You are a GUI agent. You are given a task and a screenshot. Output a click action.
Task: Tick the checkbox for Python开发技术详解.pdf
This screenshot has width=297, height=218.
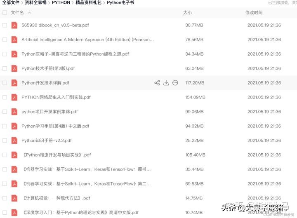point(5,83)
